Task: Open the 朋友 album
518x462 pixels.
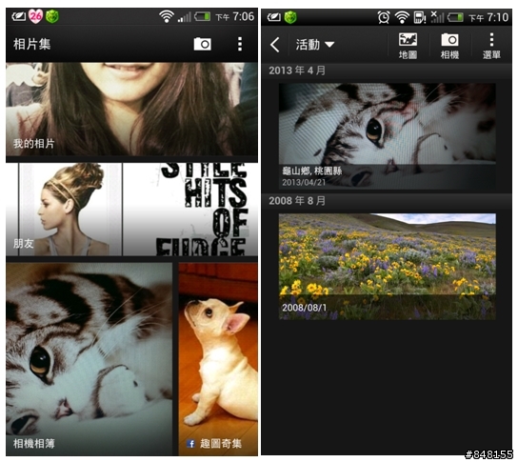Action: (131, 209)
